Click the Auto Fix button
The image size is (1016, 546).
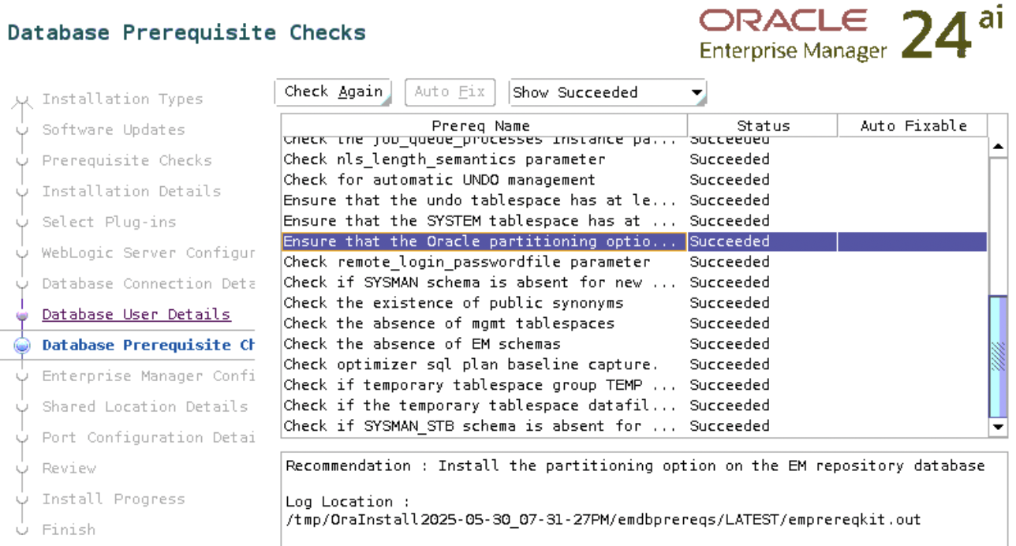click(450, 92)
